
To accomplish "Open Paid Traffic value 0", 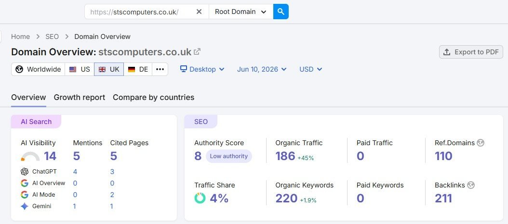I will (x=360, y=156).
